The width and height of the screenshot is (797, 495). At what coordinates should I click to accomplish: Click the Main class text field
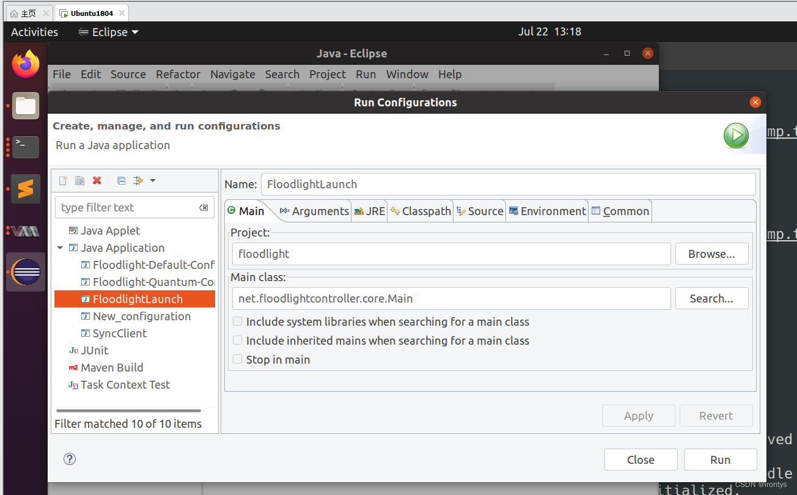[452, 298]
